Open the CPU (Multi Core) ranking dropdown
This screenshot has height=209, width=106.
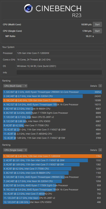[15, 86]
